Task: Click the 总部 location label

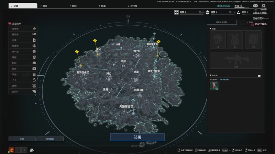Action: 123,61
